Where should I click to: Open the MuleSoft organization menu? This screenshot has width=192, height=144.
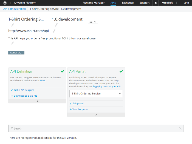click(x=167, y=3)
